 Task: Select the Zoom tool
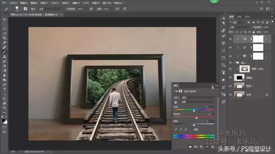coord(4,108)
